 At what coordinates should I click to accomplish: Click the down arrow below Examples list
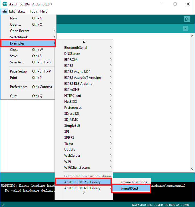(x=84, y=193)
